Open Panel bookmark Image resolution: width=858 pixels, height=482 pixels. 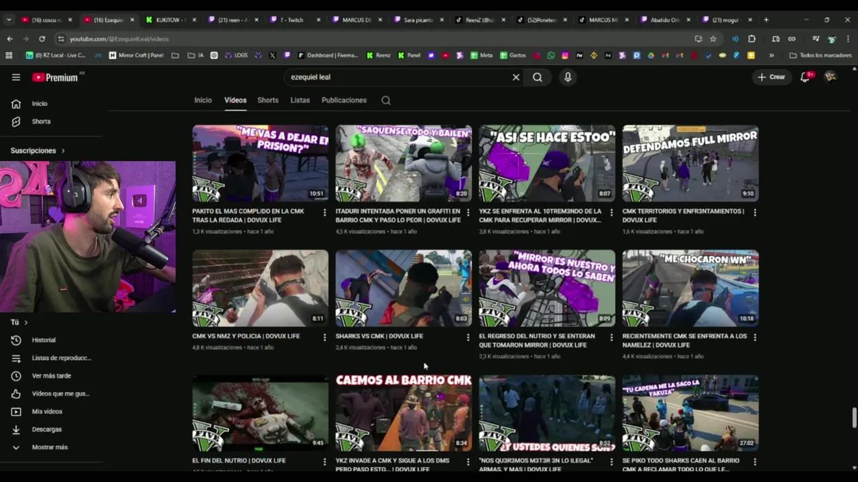(x=410, y=56)
